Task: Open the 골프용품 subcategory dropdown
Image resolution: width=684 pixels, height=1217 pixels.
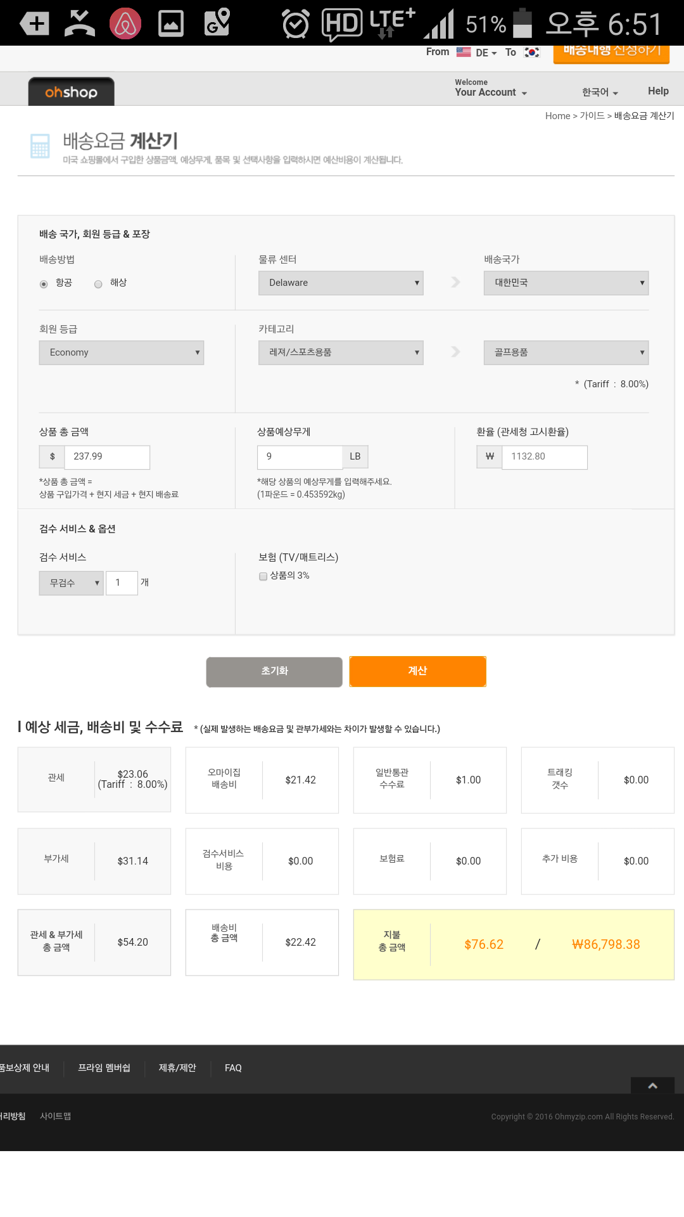Action: 566,352
